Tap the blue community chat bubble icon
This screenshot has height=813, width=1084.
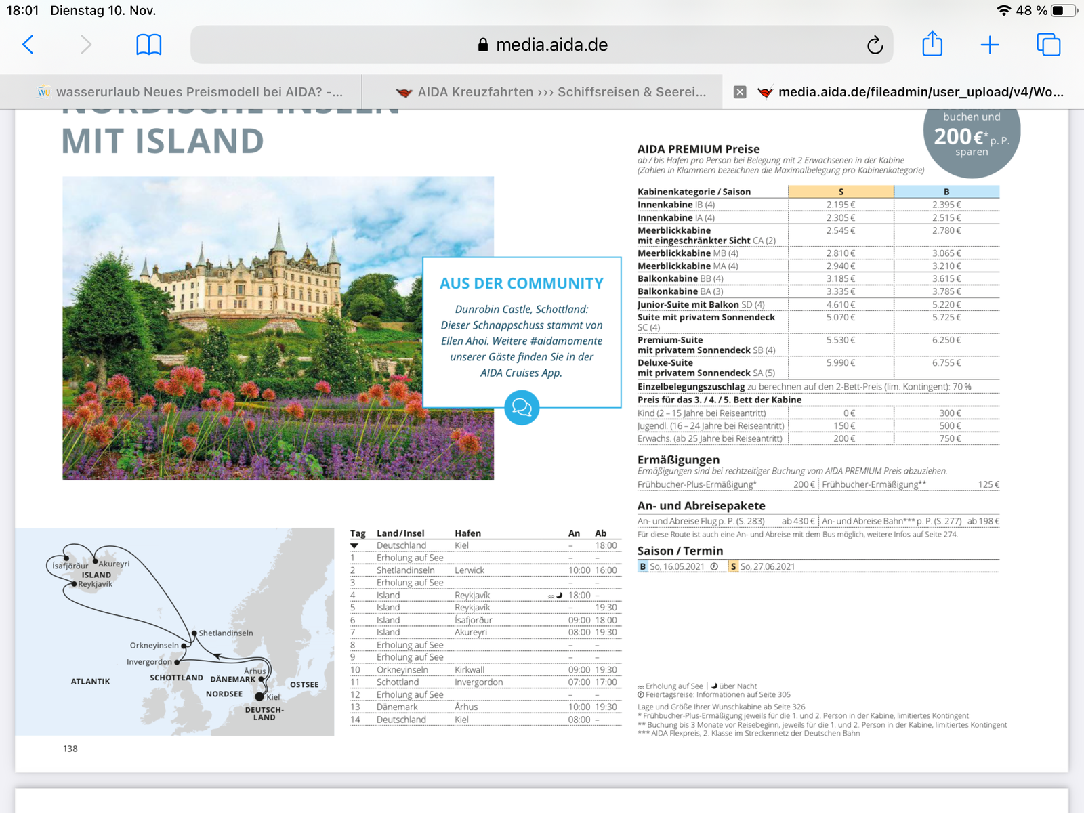pos(522,407)
